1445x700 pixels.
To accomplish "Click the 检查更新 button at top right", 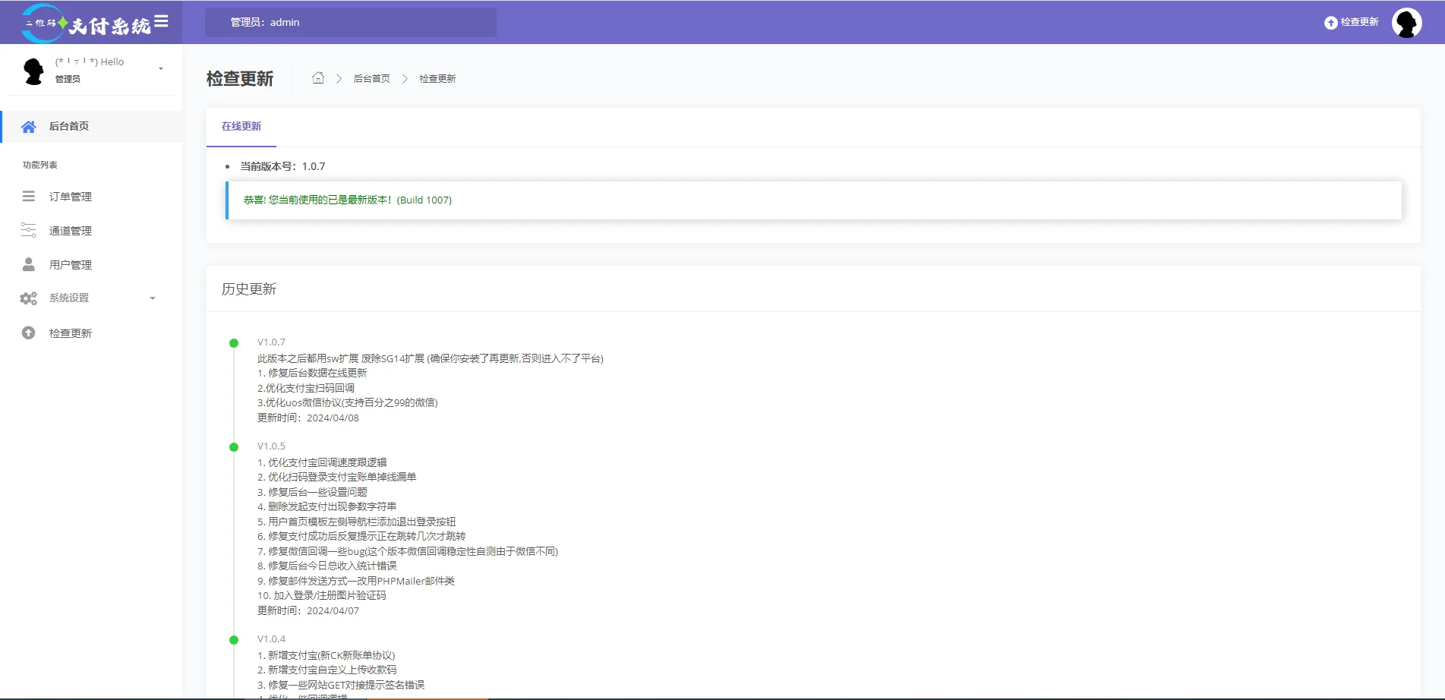I will tap(1352, 22).
